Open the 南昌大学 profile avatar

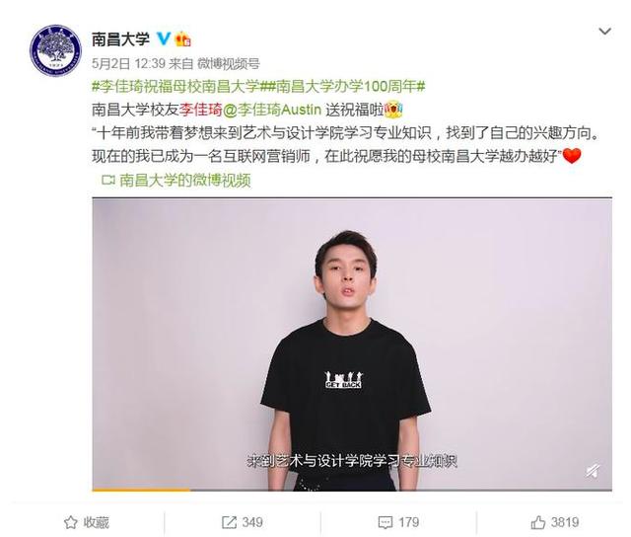55,50
